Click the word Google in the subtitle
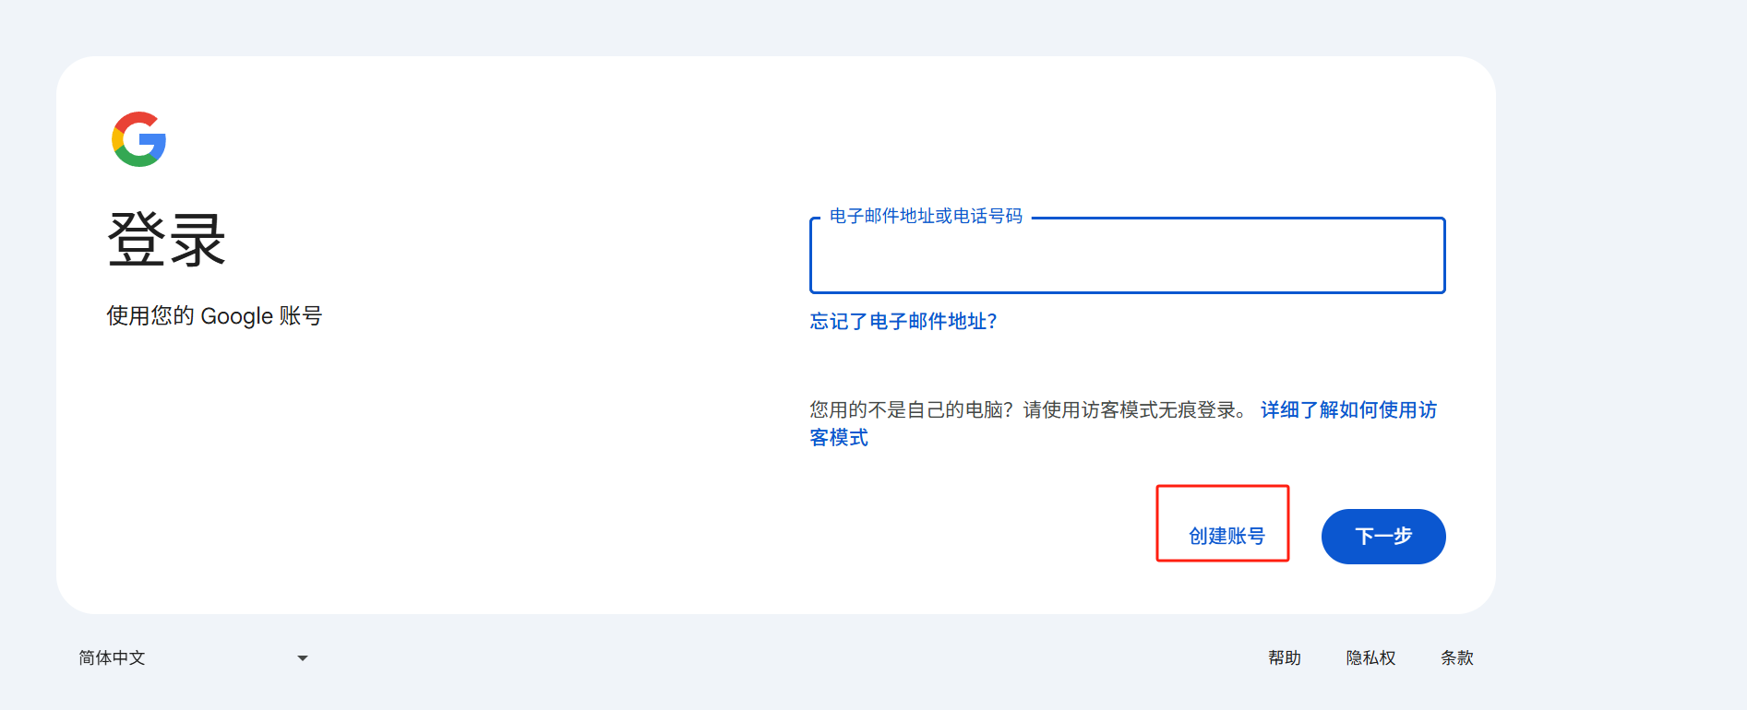The height and width of the screenshot is (710, 1747). point(236,316)
